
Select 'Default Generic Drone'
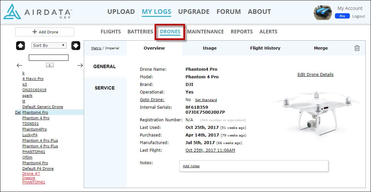pos(43,107)
